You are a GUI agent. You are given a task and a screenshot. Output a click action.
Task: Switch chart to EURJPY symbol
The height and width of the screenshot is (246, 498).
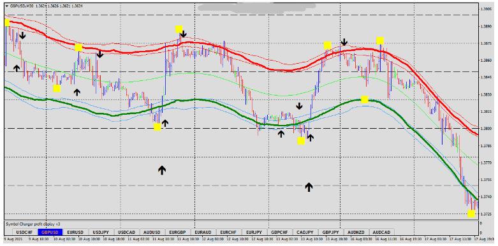click(254, 232)
